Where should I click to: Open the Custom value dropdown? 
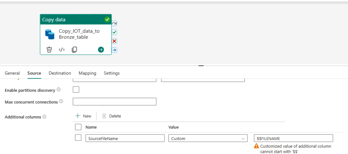(x=208, y=138)
